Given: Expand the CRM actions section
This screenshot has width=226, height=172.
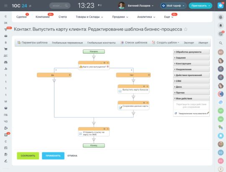Looking at the screenshot, I should [191, 81].
